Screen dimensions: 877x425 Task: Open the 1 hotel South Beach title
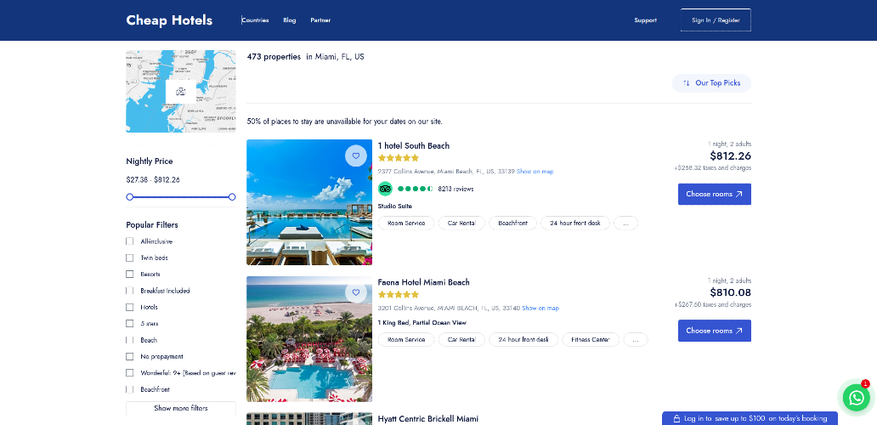[x=414, y=146]
